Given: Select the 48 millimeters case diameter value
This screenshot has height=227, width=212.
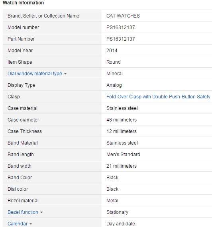Looking at the screenshot, I should pos(122,120).
